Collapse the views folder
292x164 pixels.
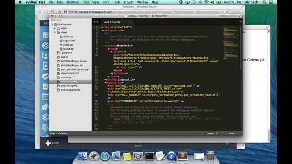click(55, 32)
